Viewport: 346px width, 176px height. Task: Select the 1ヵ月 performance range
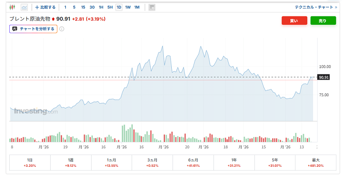(x=111, y=163)
